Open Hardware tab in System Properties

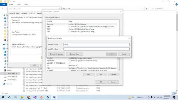point(24,13)
